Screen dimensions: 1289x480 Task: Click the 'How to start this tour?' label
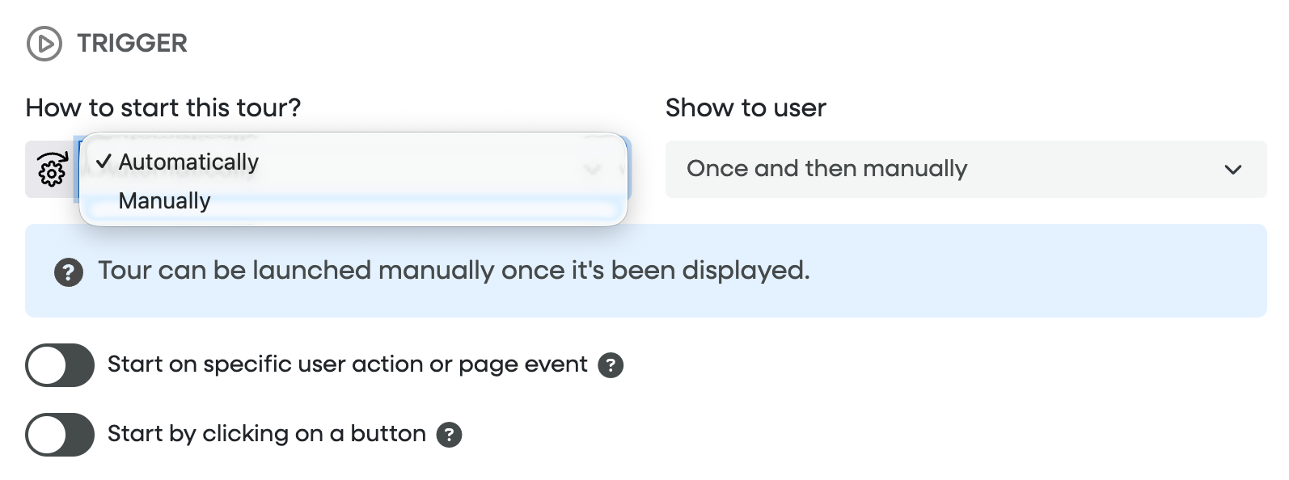coord(163,107)
